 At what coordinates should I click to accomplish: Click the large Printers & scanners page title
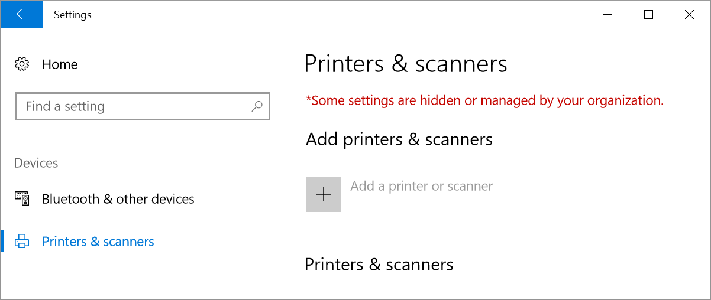click(x=406, y=64)
